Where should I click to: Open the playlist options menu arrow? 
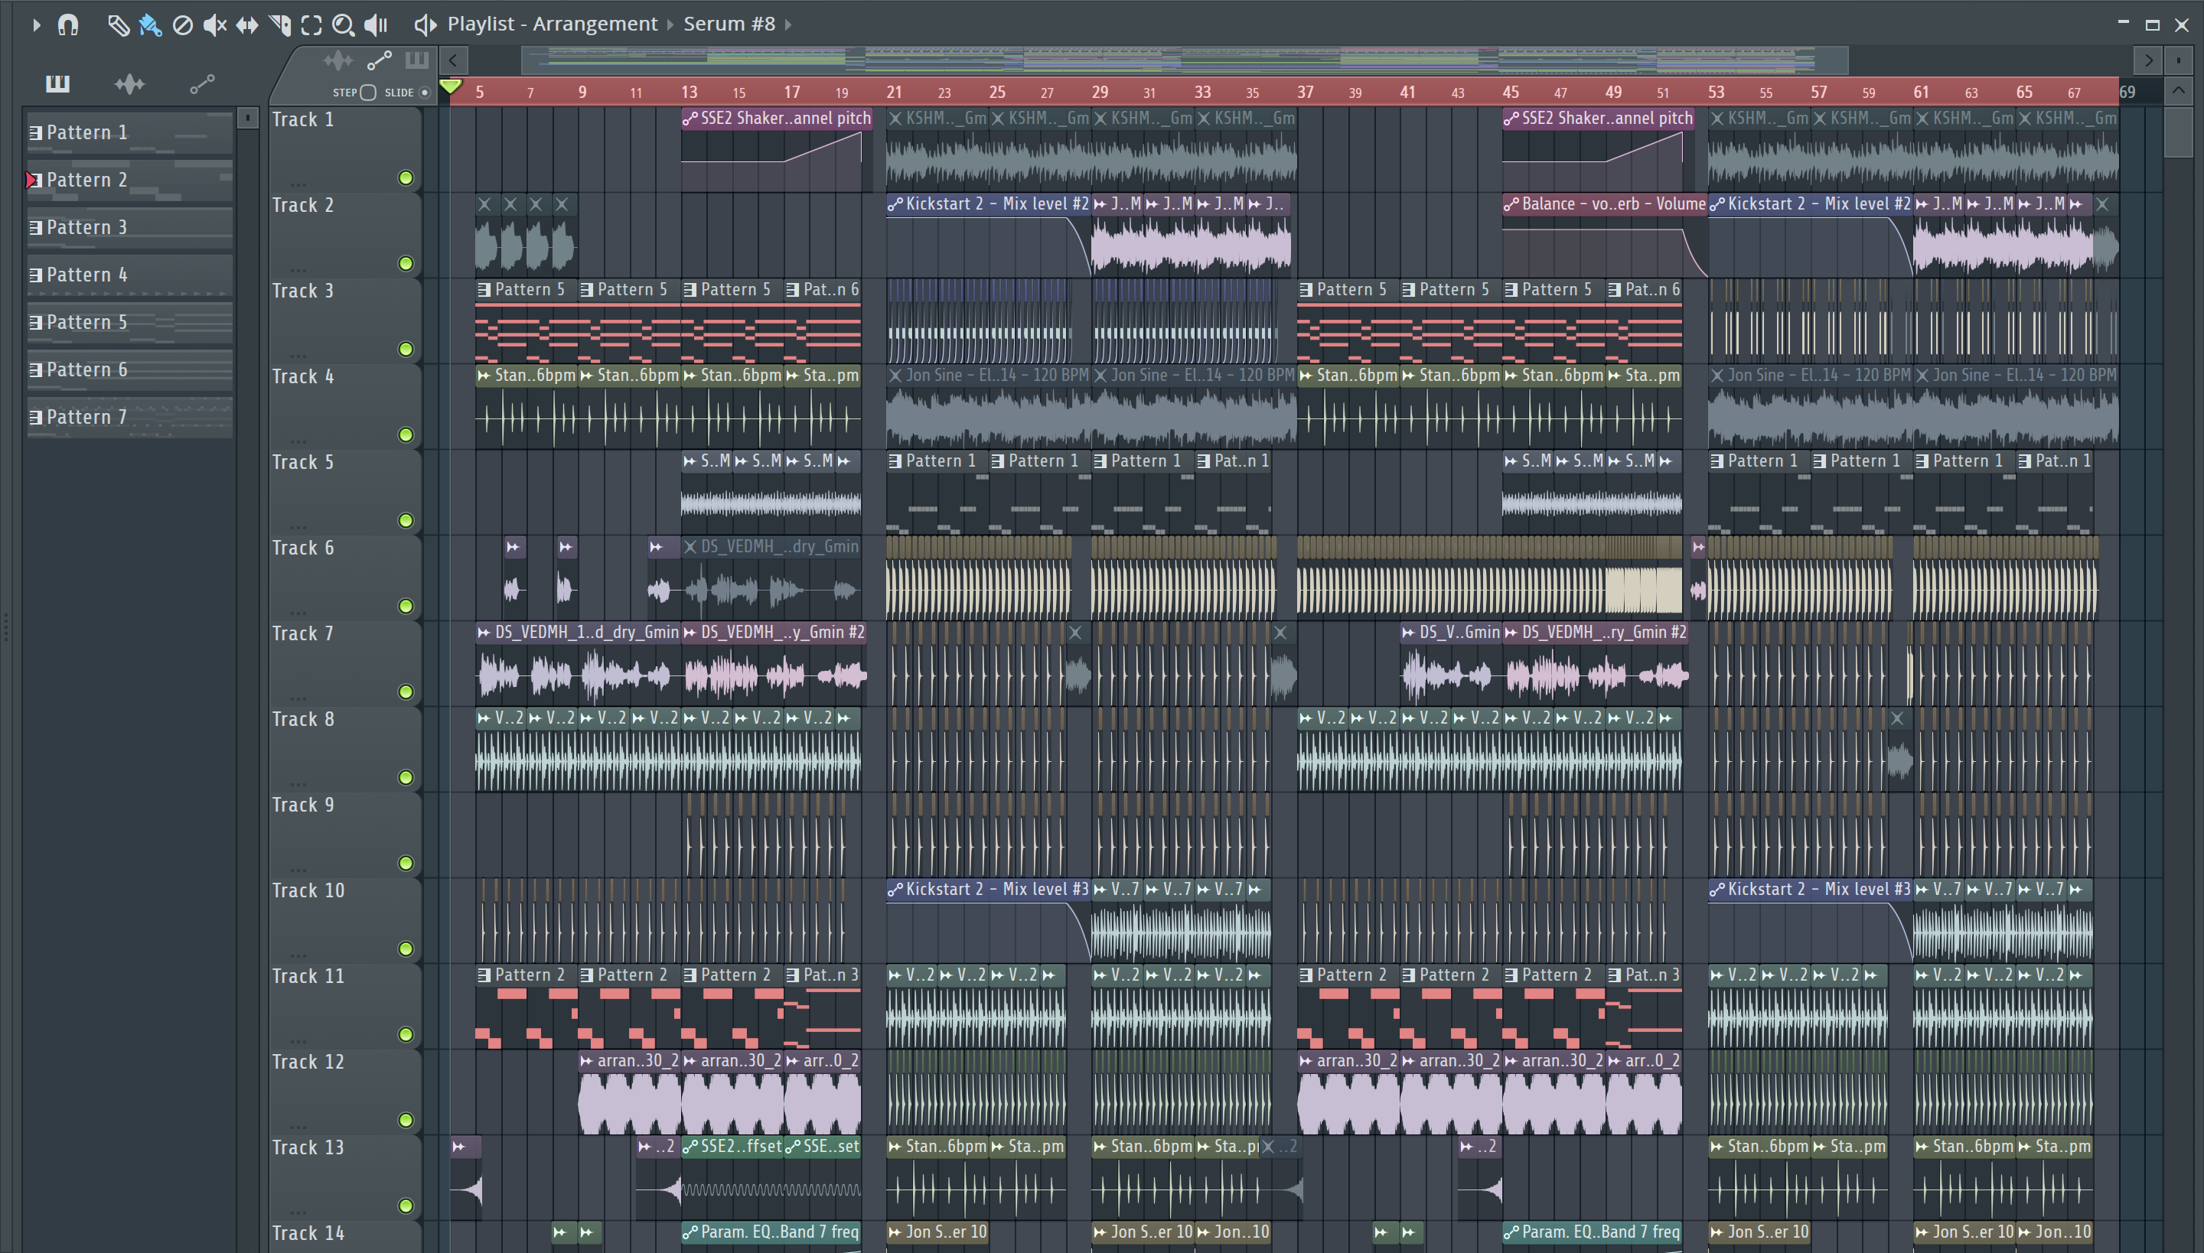click(x=36, y=25)
